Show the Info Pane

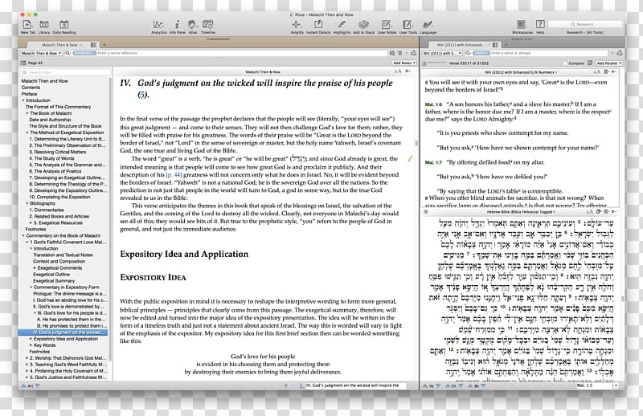(x=177, y=27)
